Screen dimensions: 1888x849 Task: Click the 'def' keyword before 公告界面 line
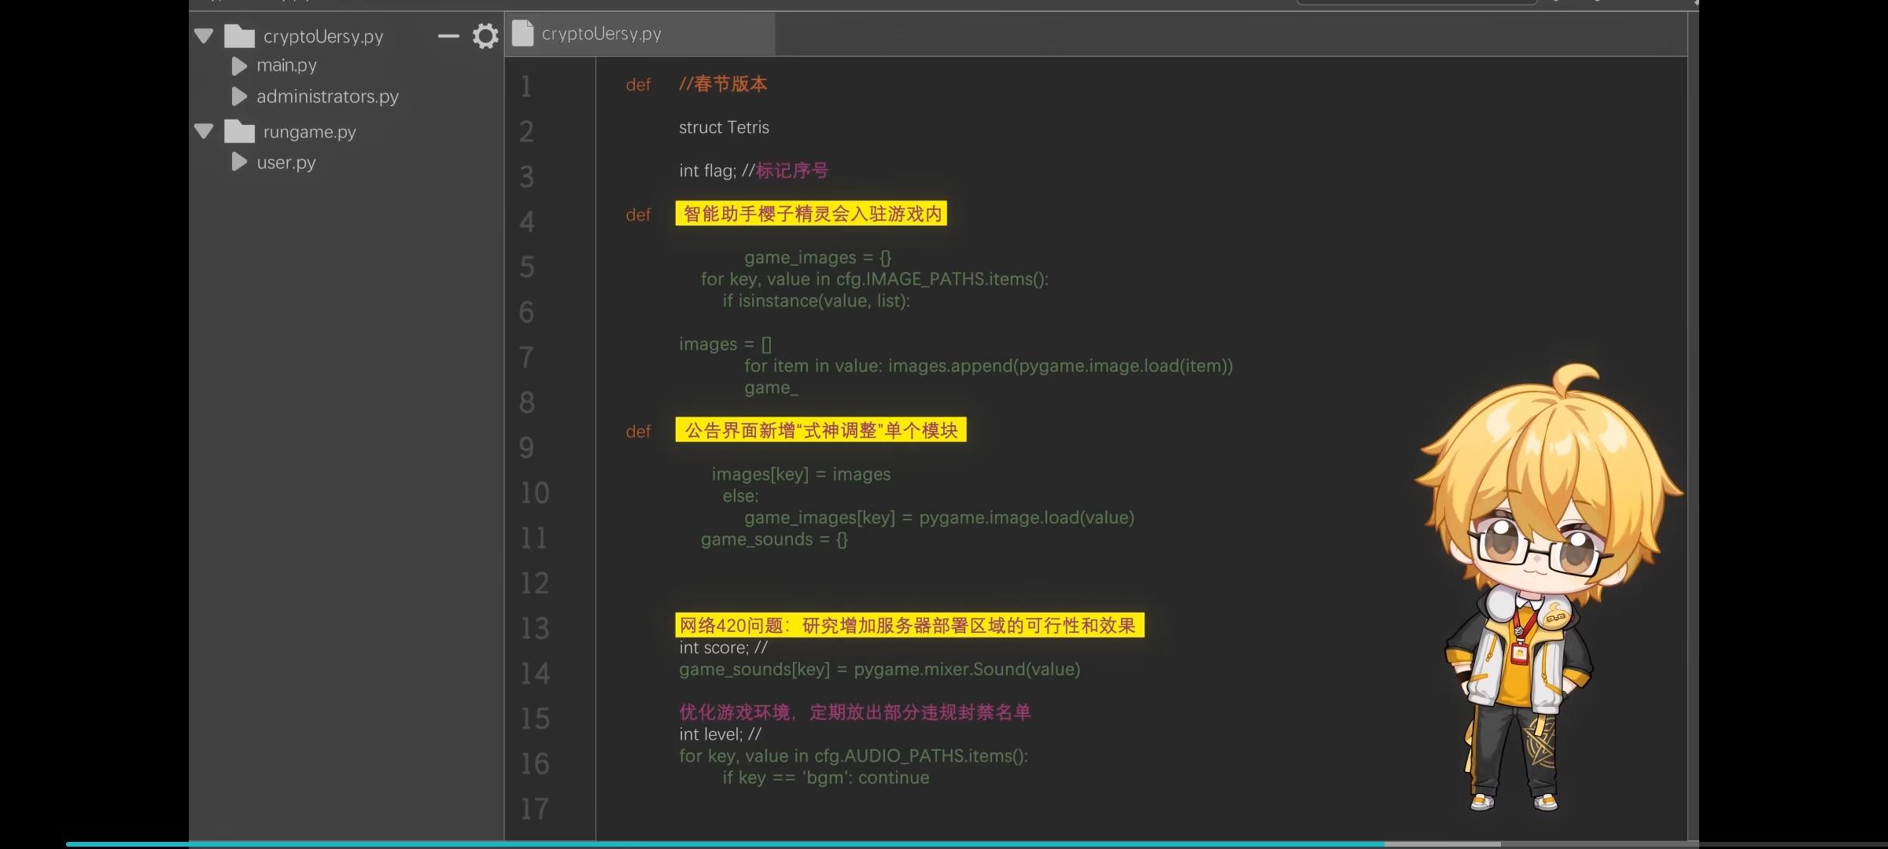(638, 432)
